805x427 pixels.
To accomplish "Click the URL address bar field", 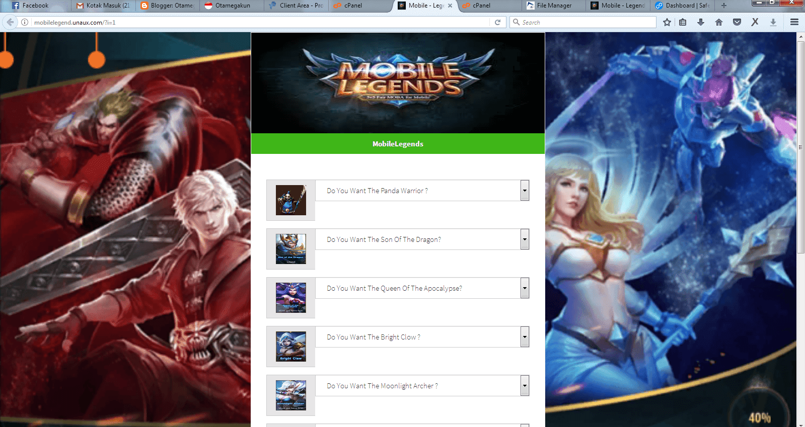I will tap(261, 22).
